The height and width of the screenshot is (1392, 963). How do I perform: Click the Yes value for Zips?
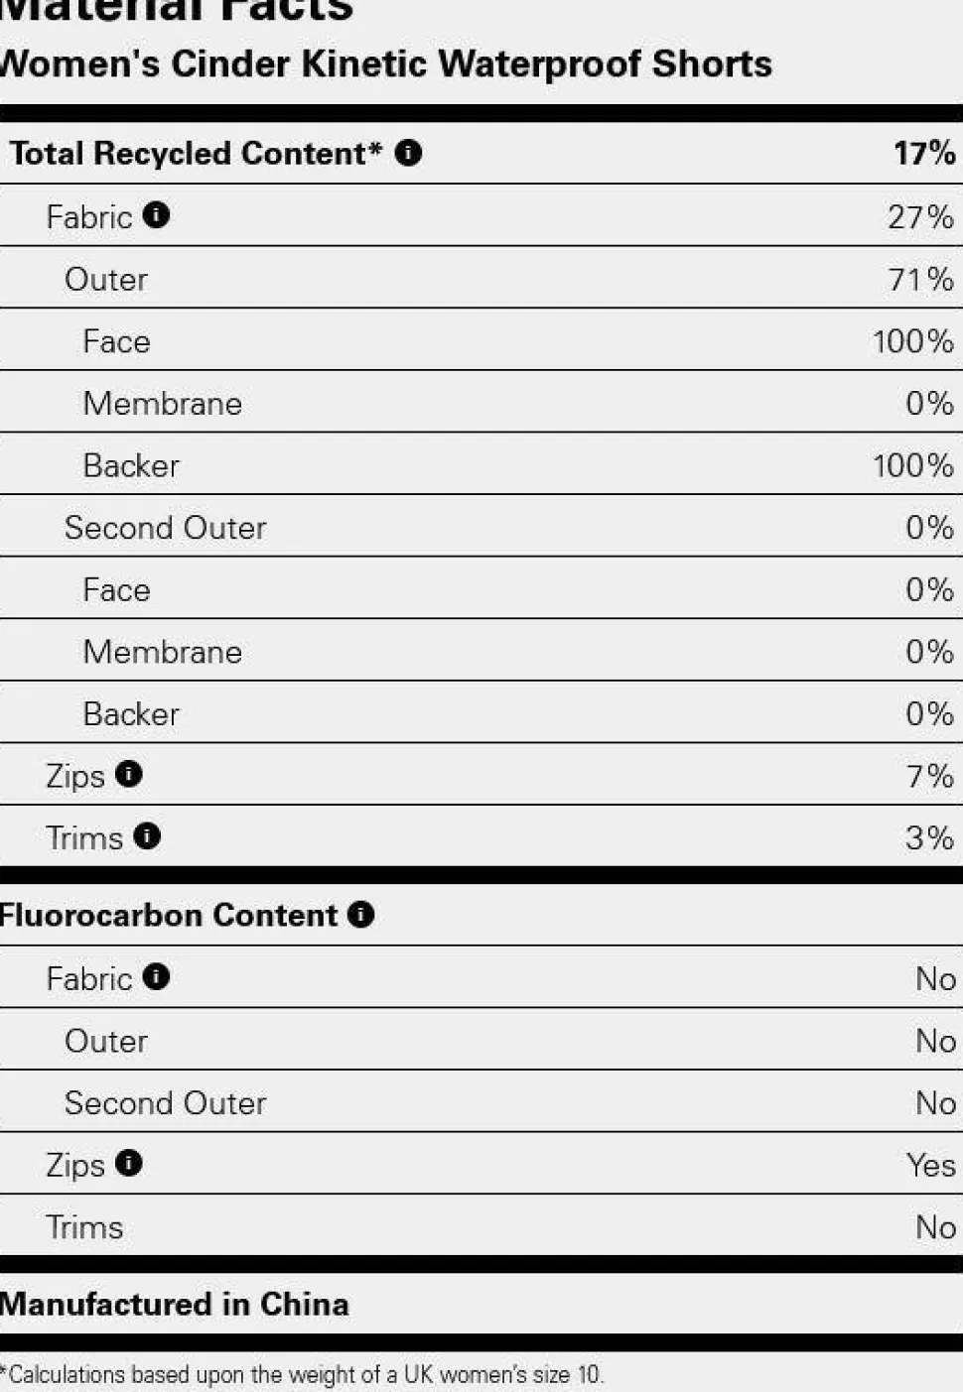pos(930,1165)
